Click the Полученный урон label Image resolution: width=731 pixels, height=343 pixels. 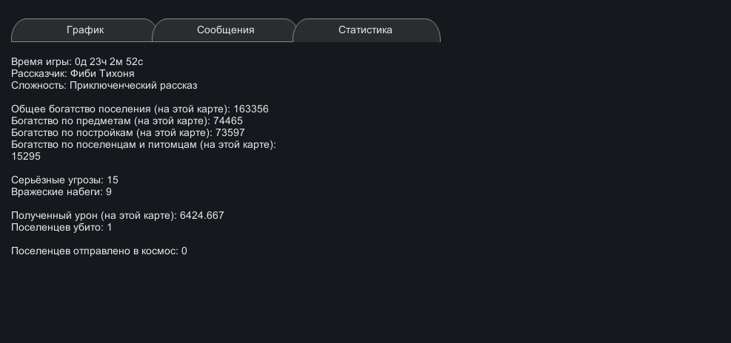pyautogui.click(x=93, y=216)
